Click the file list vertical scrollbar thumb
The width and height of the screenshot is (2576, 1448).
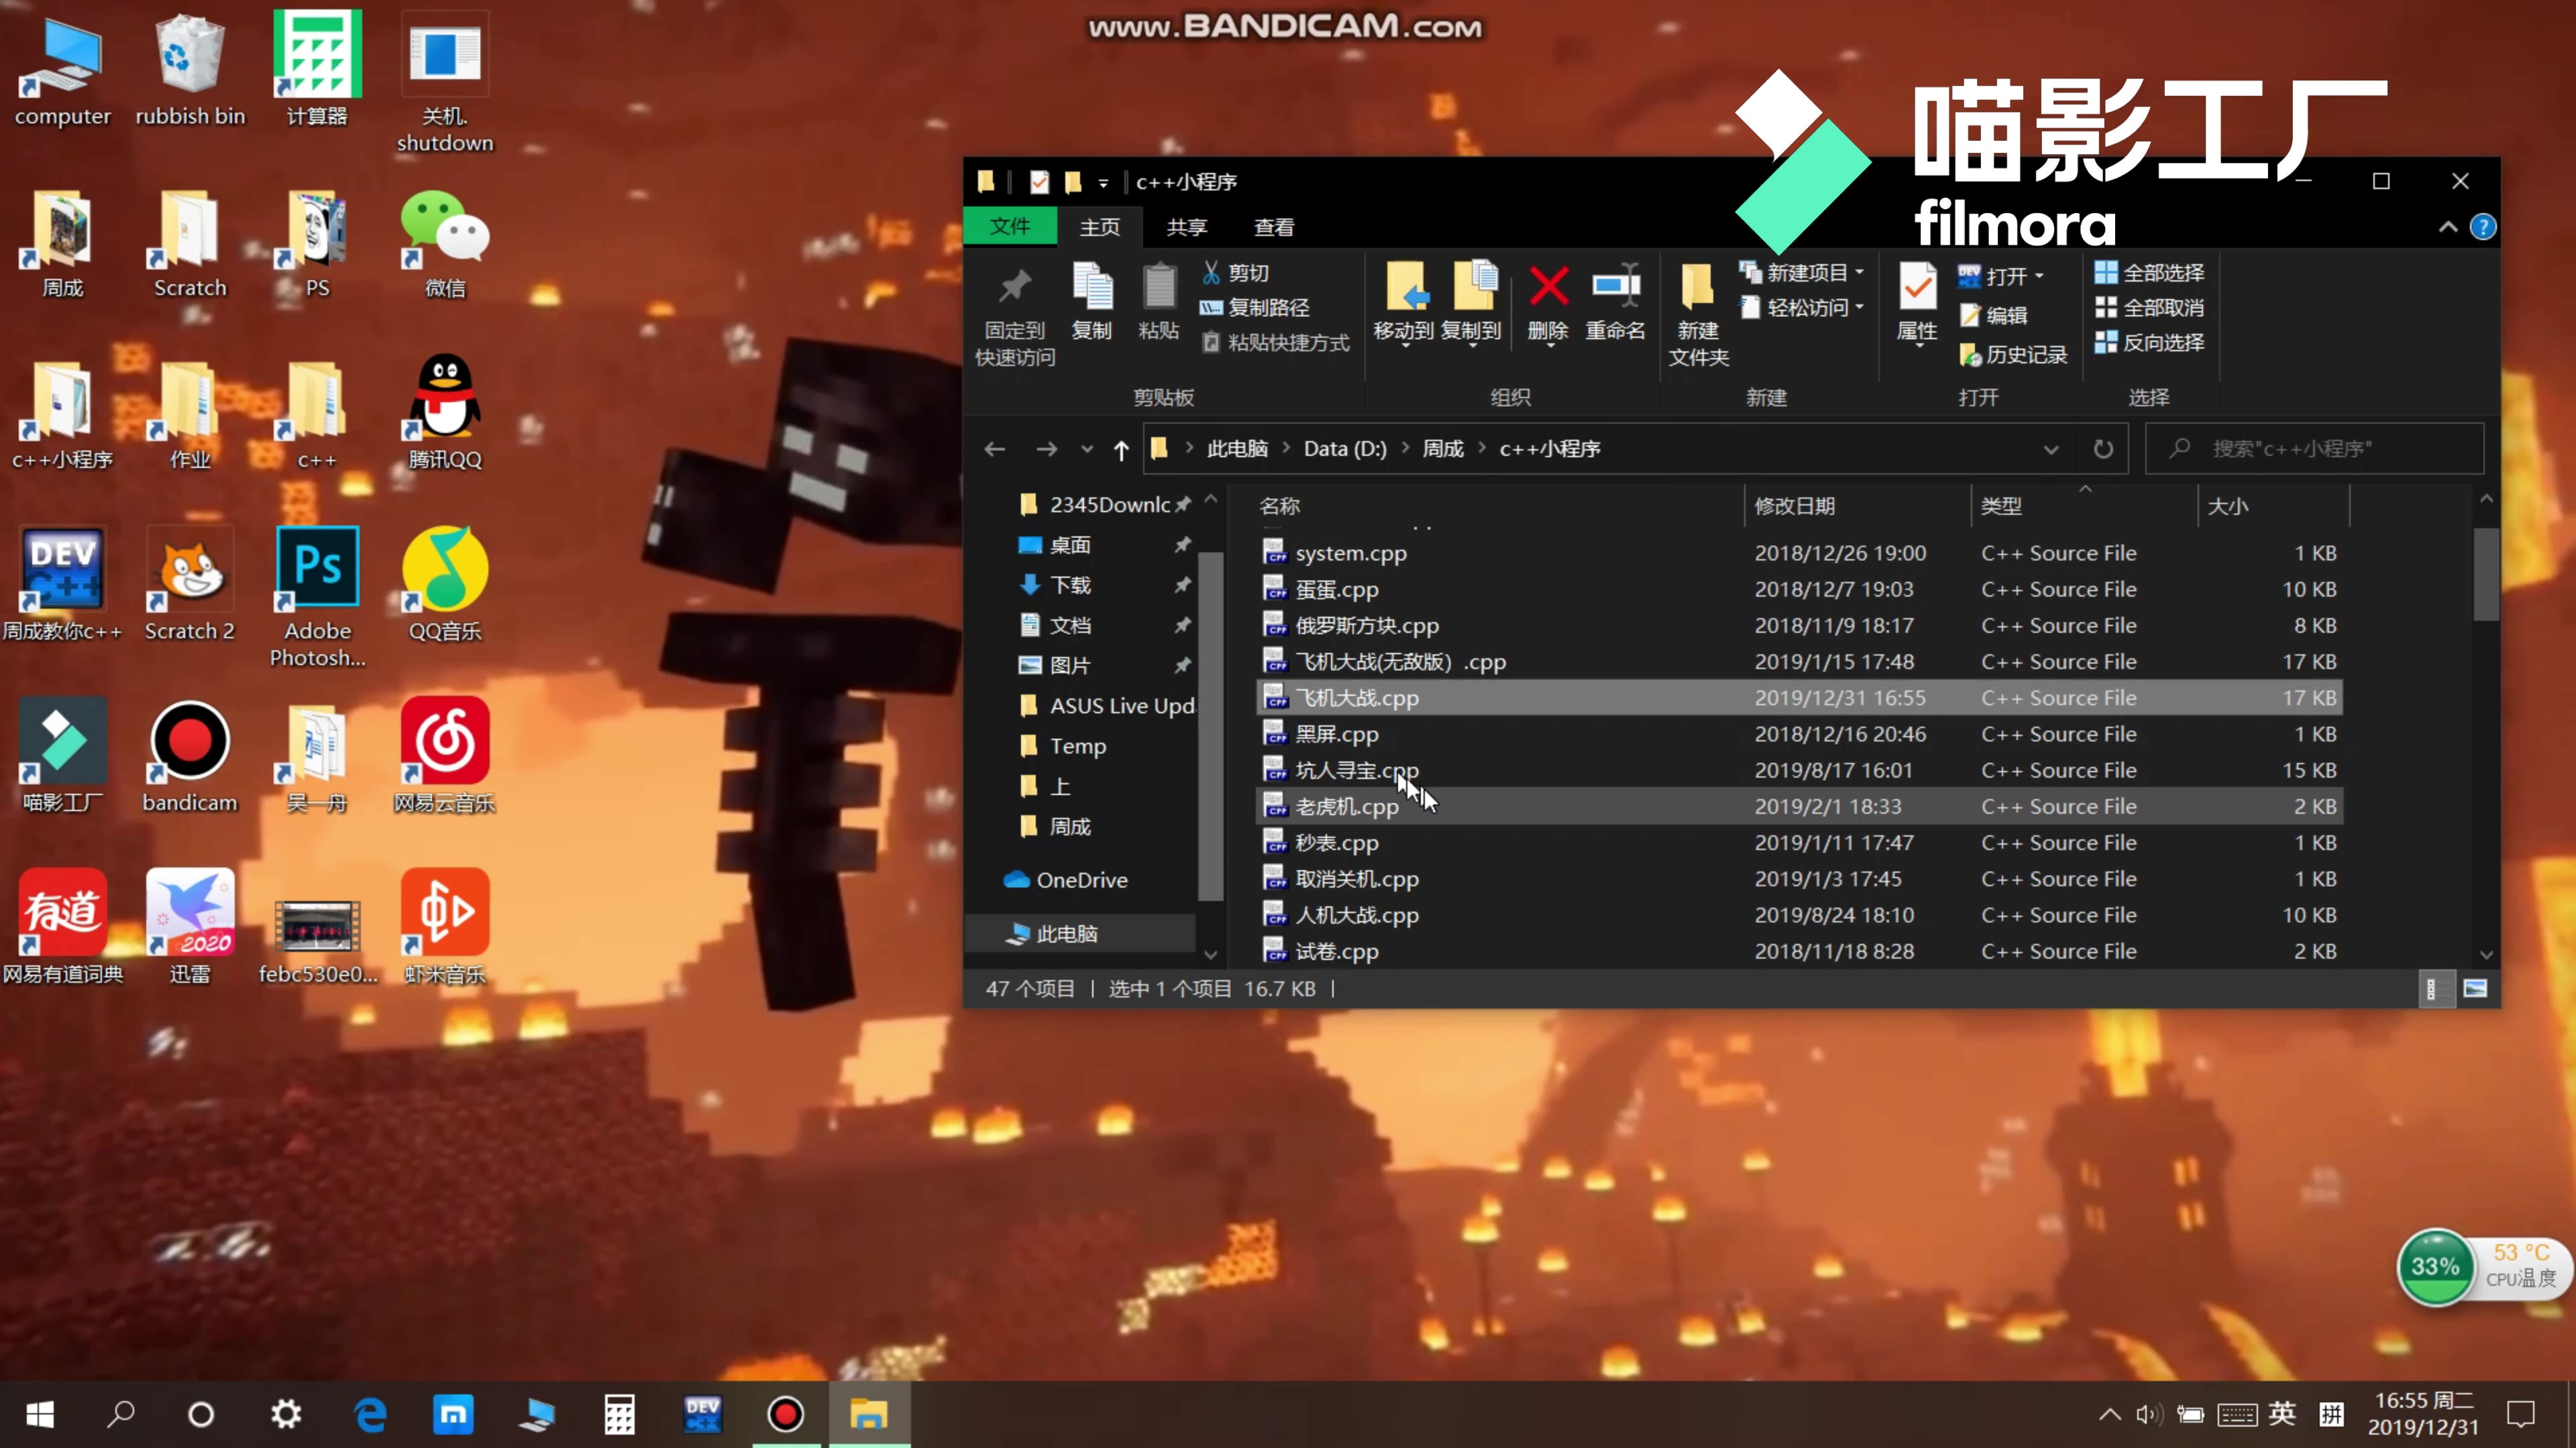[2486, 575]
